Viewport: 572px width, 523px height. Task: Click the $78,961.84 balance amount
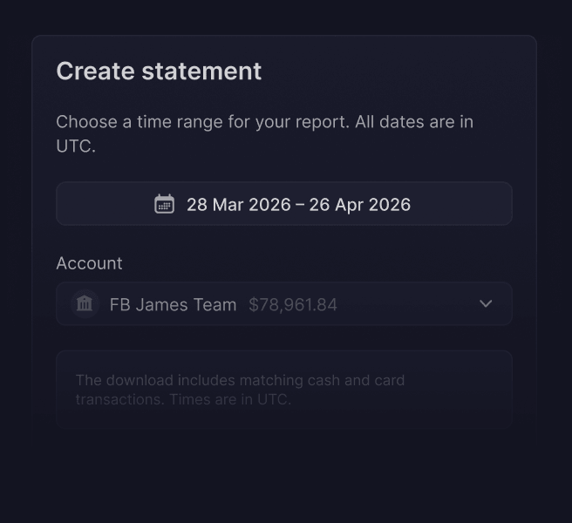click(x=293, y=304)
